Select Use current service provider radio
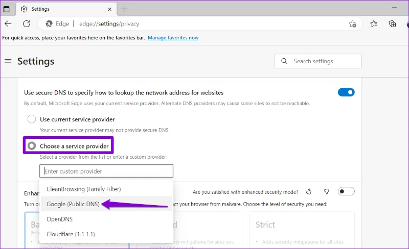Image resolution: width=409 pixels, height=249 pixels. [32, 119]
